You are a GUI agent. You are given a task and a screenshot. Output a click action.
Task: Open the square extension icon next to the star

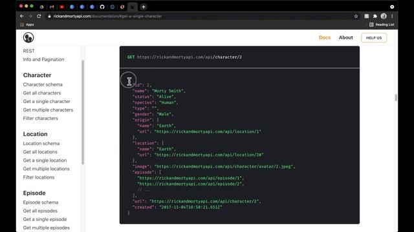(x=367, y=16)
